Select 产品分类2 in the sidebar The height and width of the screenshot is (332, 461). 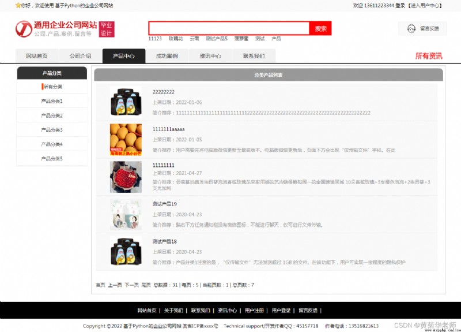(52, 115)
